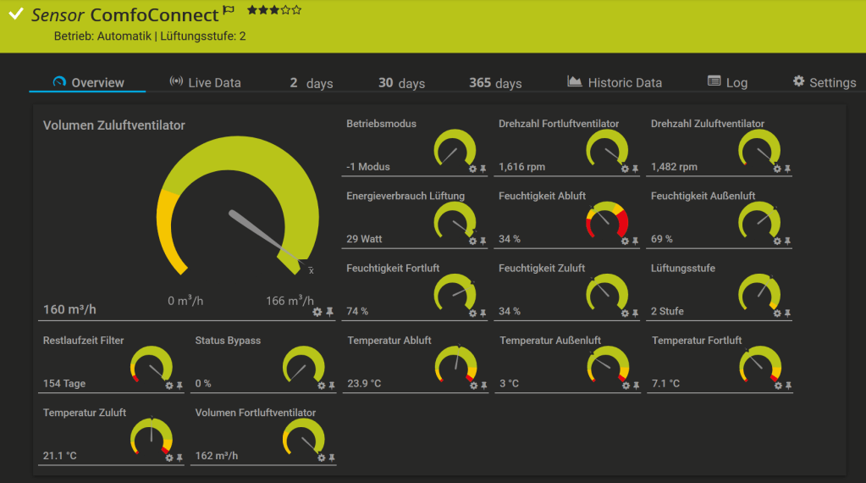The height and width of the screenshot is (483, 866).
Task: Open the Settings tab
Action: coord(824,82)
